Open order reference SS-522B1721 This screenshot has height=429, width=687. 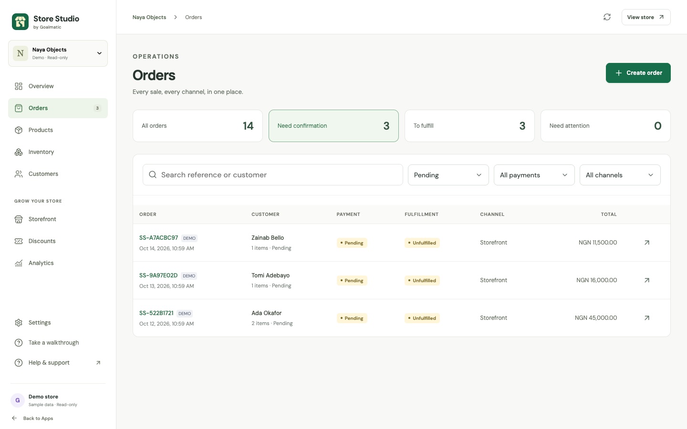click(156, 313)
